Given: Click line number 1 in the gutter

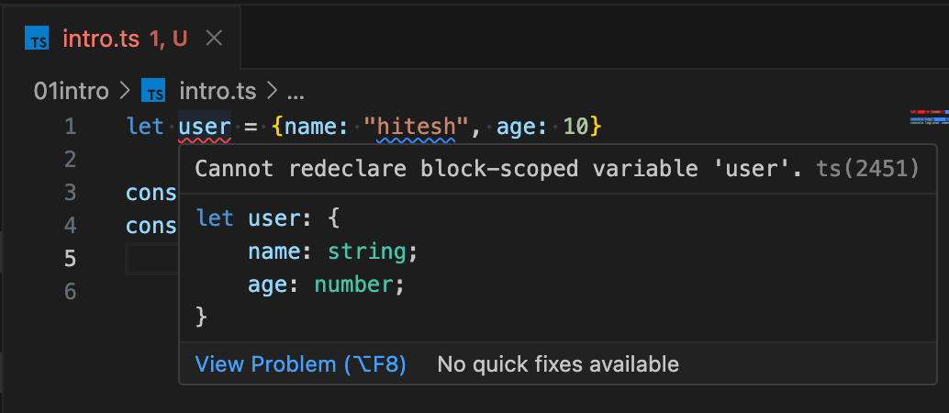Looking at the screenshot, I should pos(70,127).
